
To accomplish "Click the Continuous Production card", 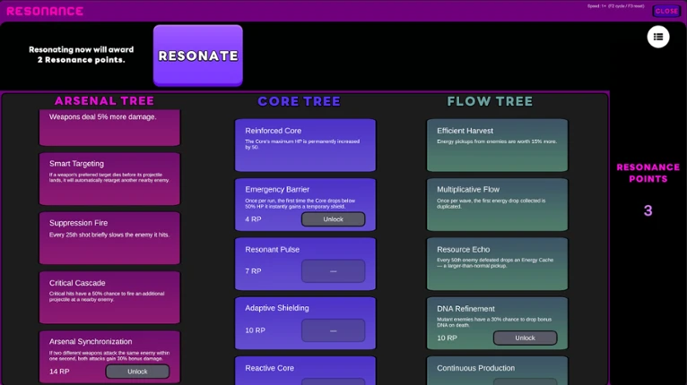I will pyautogui.click(x=497, y=371).
